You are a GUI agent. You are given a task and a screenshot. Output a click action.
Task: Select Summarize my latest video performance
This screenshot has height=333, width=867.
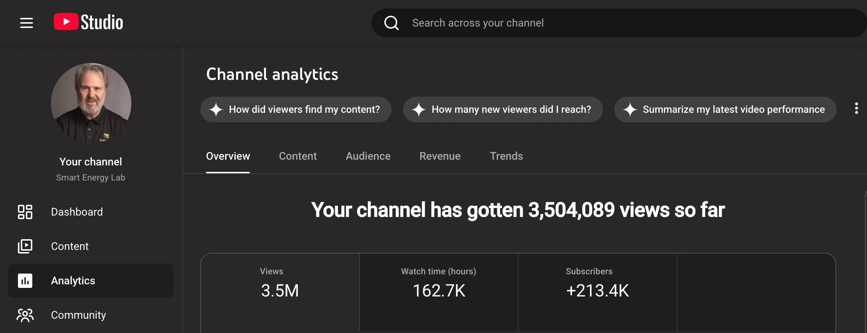[725, 110]
